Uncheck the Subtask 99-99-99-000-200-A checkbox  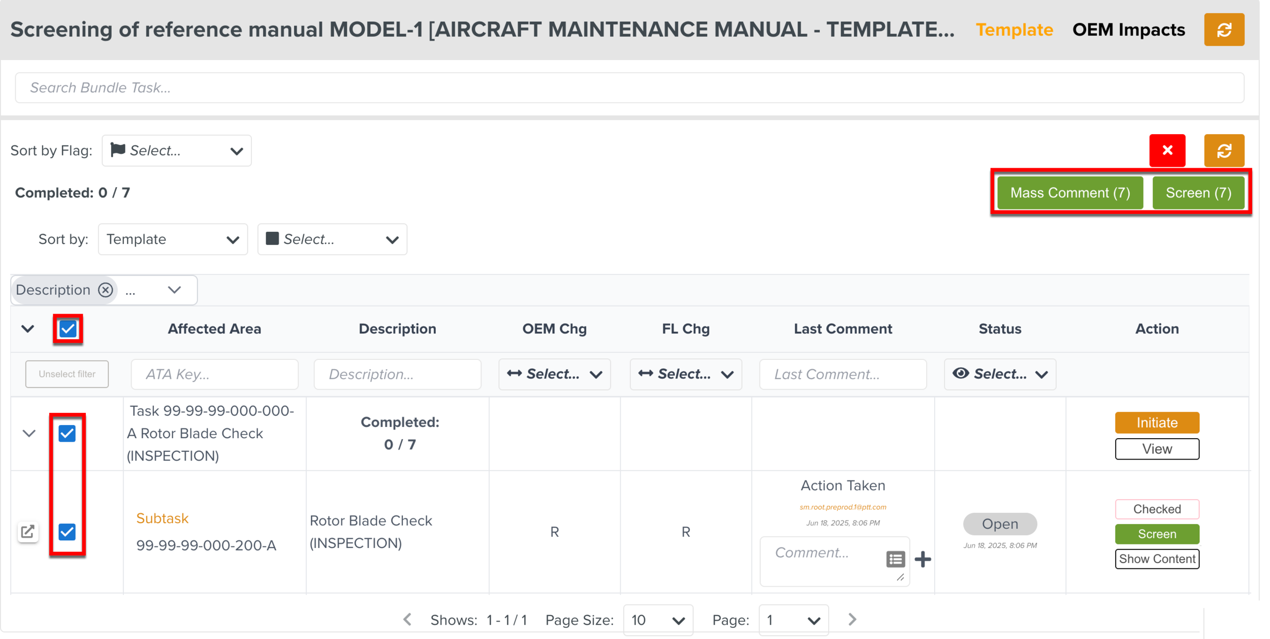point(67,532)
